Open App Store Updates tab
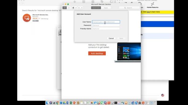This screenshot has width=188, height=105. [111, 1]
